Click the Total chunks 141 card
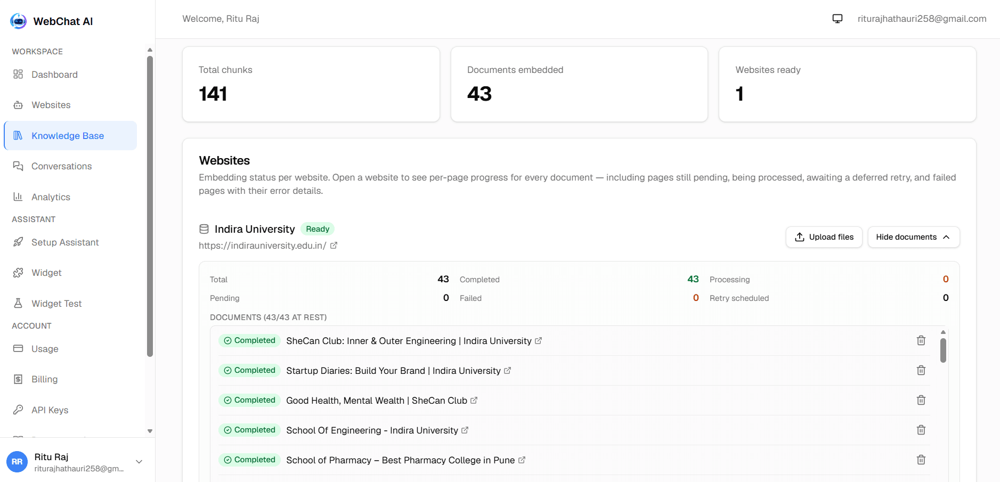This screenshot has width=1000, height=482. tap(311, 84)
